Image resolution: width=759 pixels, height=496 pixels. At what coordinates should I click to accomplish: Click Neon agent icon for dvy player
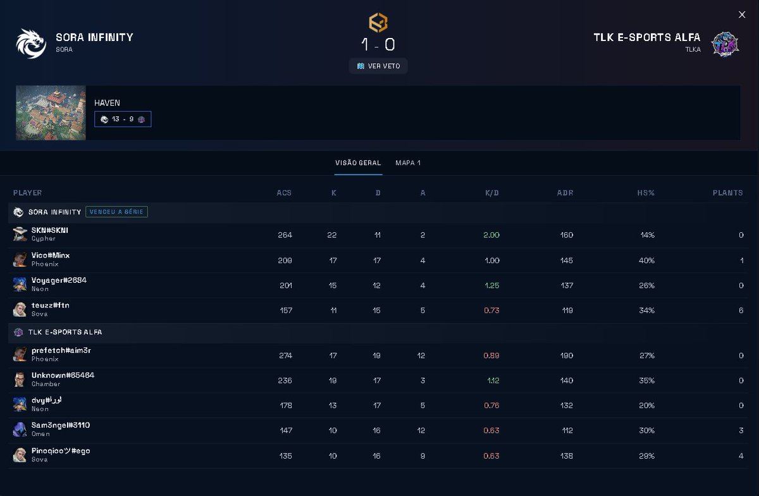20,405
